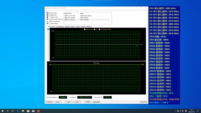Open Microsoft Store from the taskbar

(x=28, y=111)
